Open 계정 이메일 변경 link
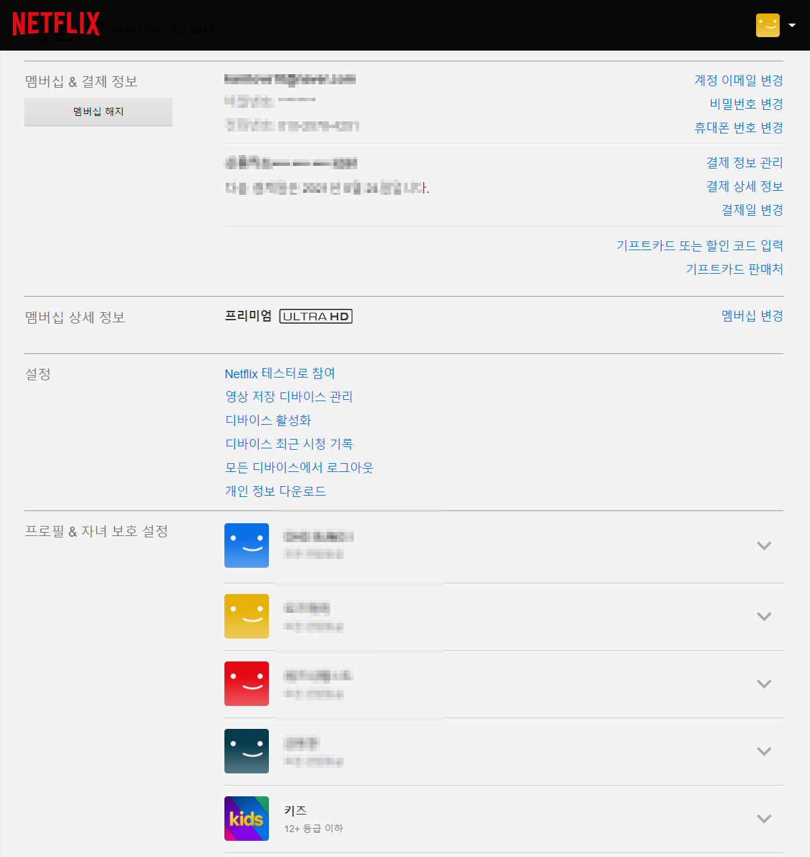Image resolution: width=810 pixels, height=857 pixels. [739, 80]
